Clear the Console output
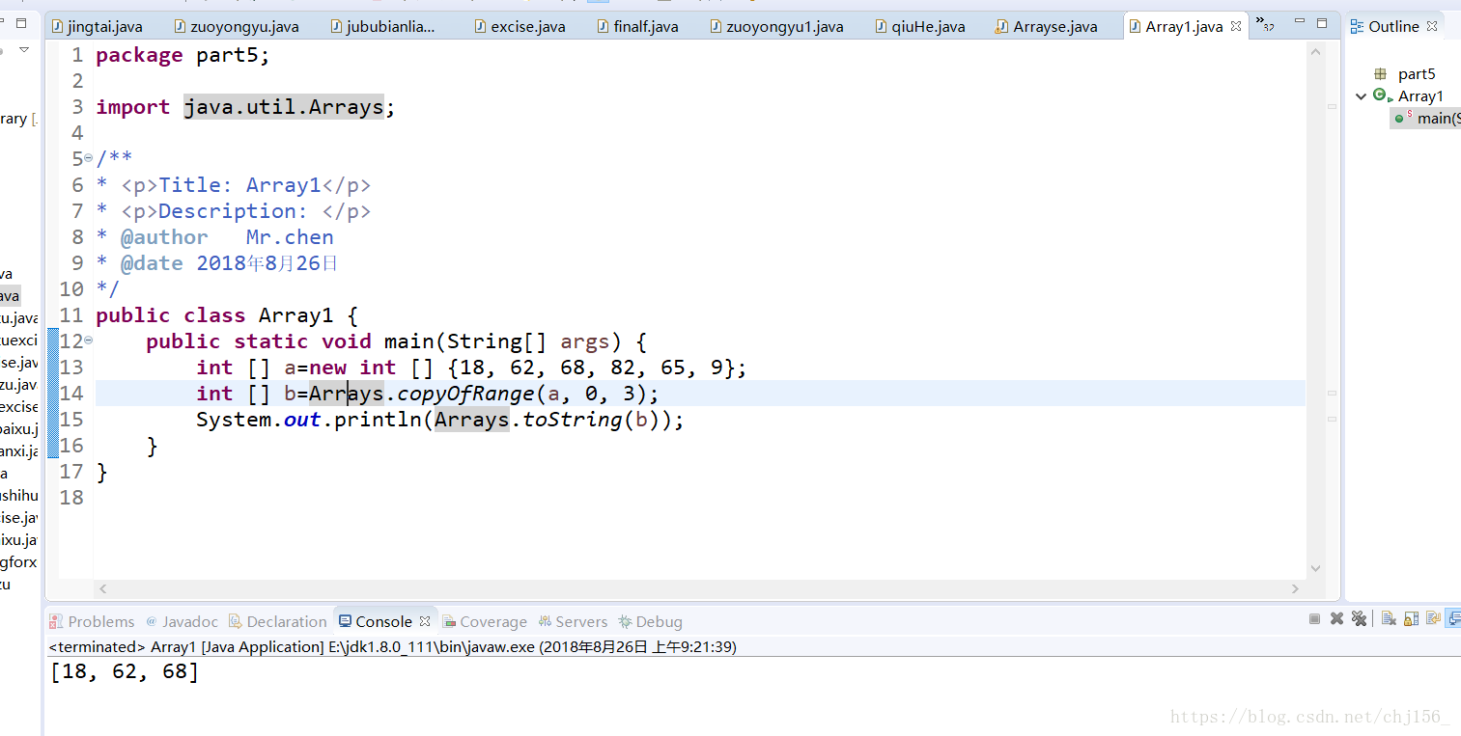 click(1389, 618)
